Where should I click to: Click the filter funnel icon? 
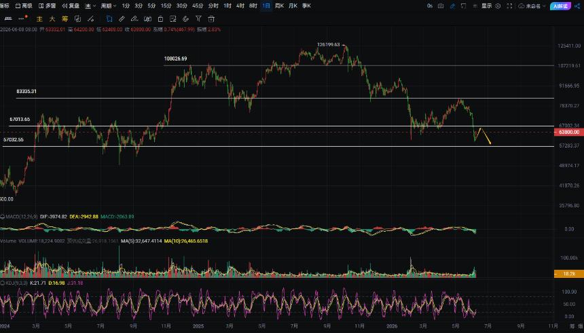coord(198,18)
